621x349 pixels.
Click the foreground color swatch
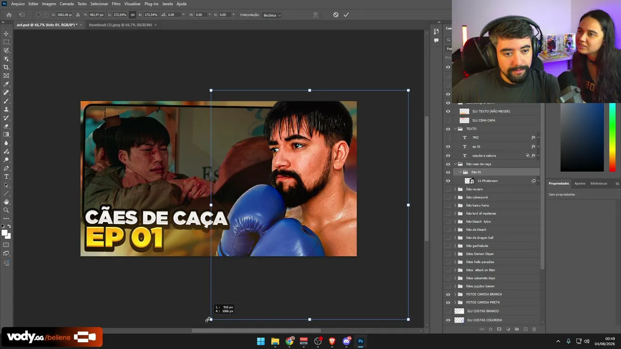pos(4,233)
